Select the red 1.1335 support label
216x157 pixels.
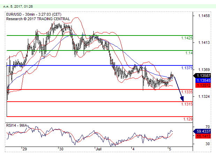tap(187, 92)
